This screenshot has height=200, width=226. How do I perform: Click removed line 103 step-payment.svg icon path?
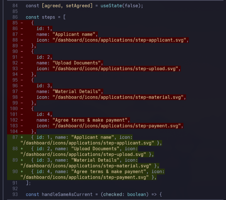click(110, 126)
